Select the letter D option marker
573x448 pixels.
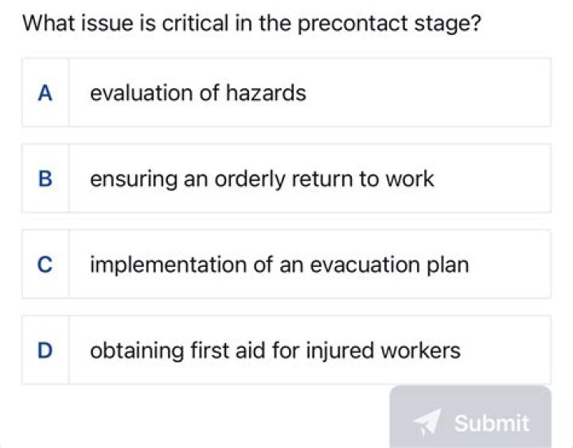45,350
